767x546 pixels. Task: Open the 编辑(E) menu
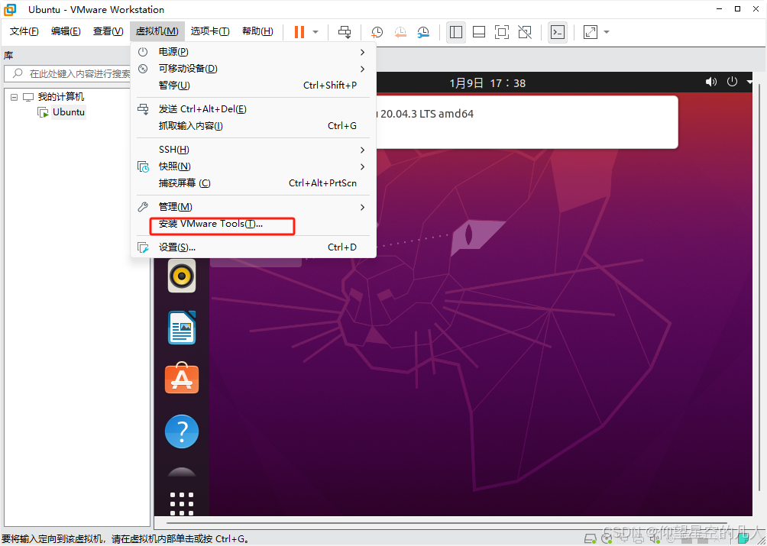(66, 31)
